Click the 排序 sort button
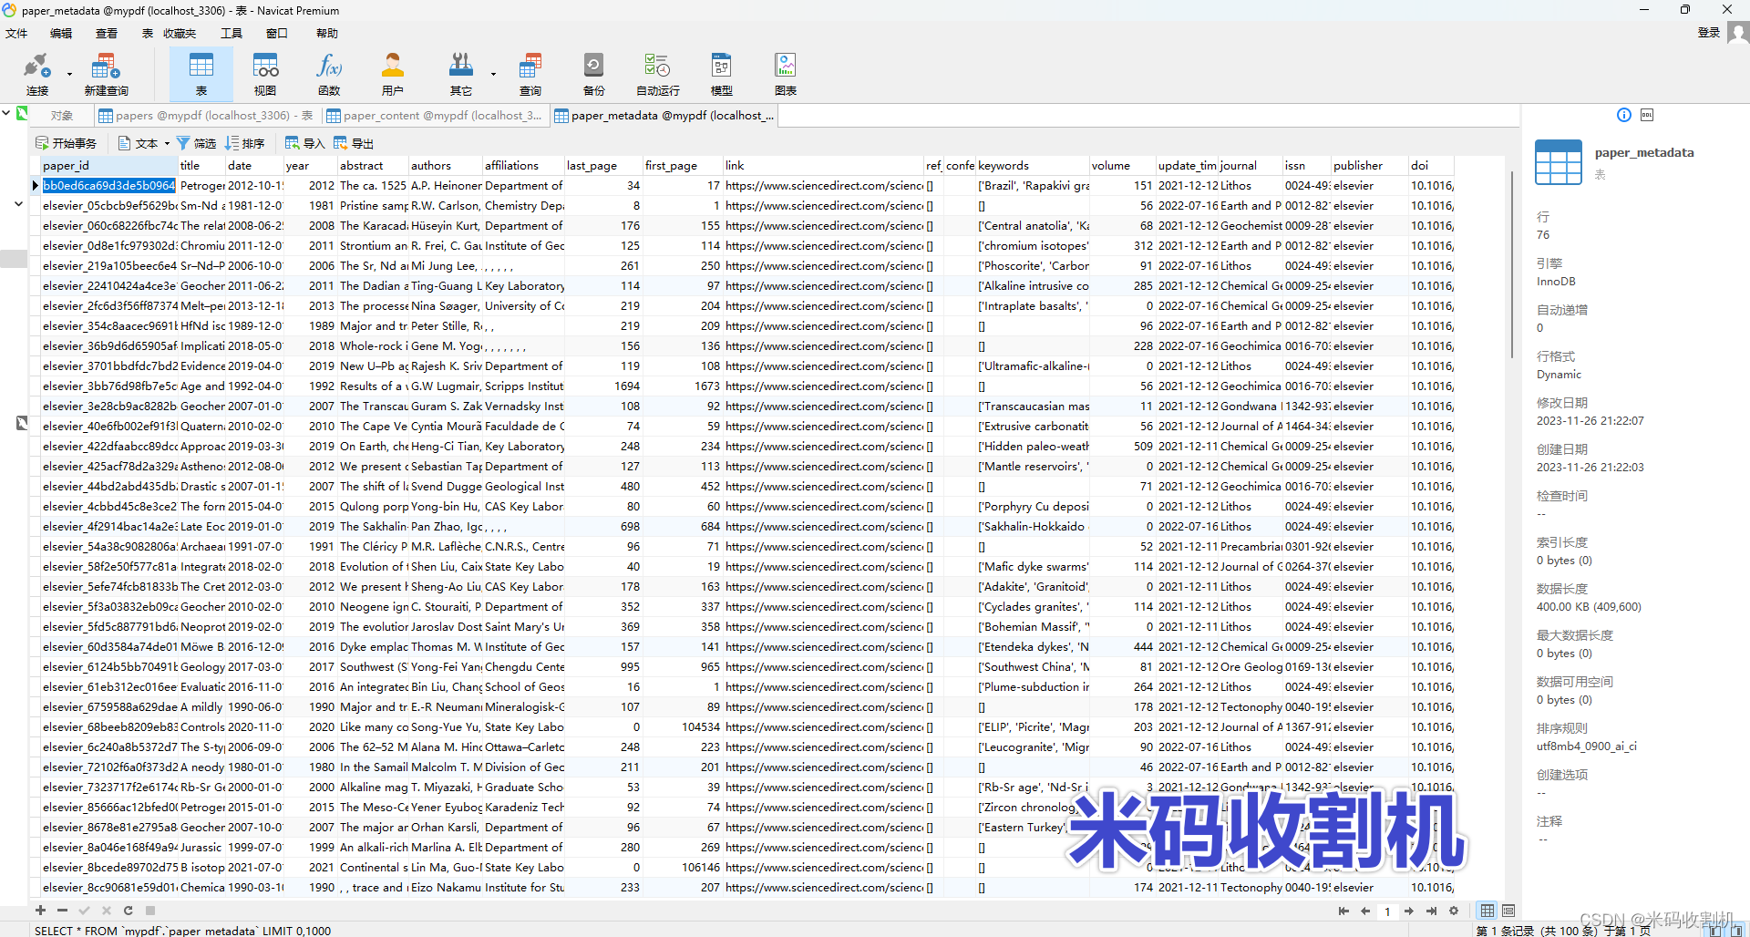The height and width of the screenshot is (937, 1750). click(245, 143)
